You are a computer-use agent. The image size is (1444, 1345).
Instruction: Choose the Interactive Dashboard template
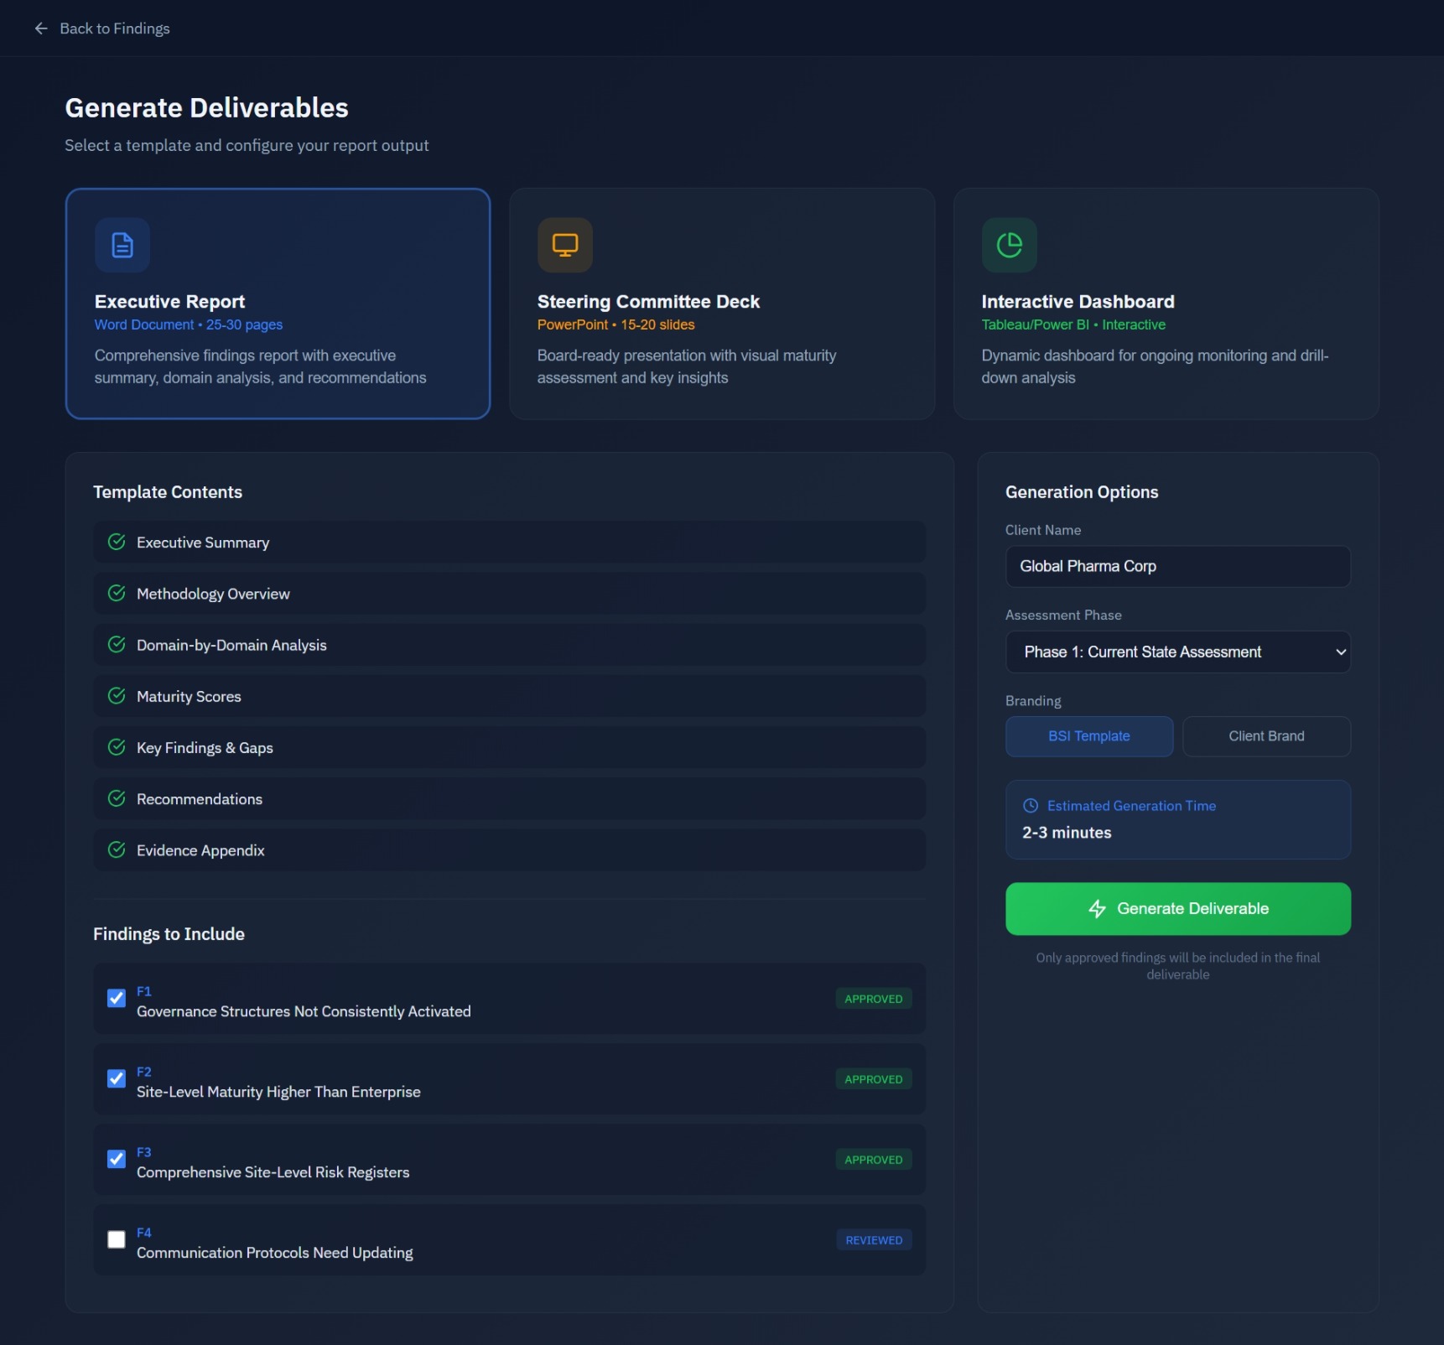pyautogui.click(x=1166, y=304)
